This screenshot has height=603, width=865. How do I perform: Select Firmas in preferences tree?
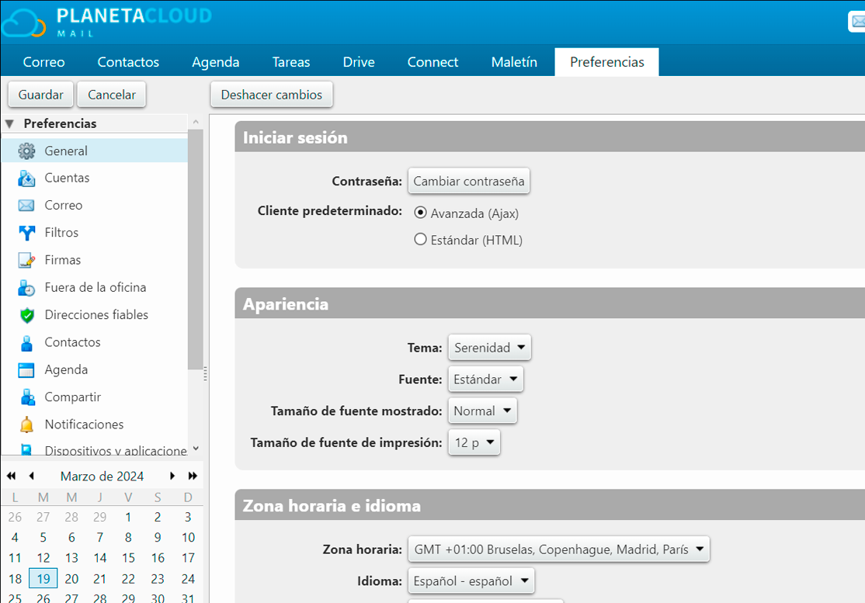pyautogui.click(x=95, y=260)
